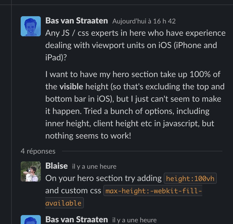Click the bold word "visible"

(x=71, y=87)
